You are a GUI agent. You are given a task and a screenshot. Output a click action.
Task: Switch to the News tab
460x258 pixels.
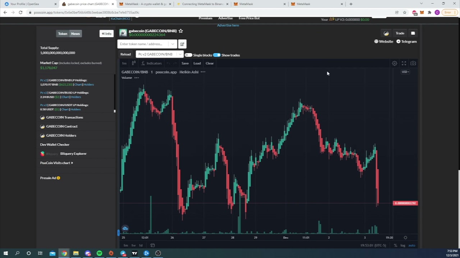(75, 34)
